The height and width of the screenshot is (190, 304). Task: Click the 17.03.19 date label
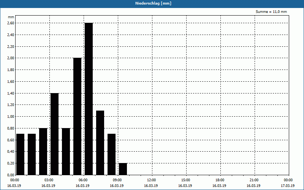(x=288, y=186)
